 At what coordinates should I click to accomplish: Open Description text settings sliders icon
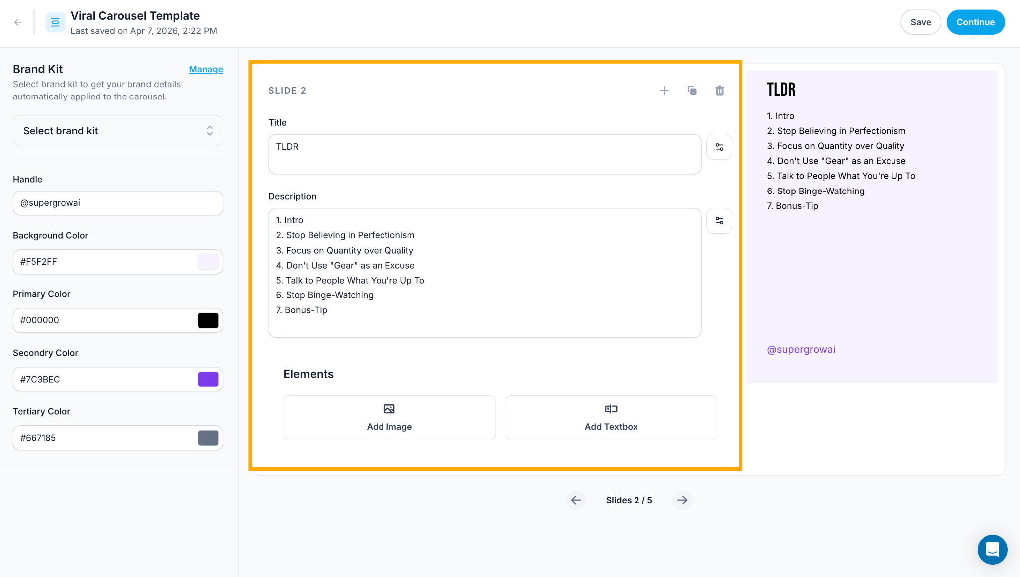[x=719, y=221]
